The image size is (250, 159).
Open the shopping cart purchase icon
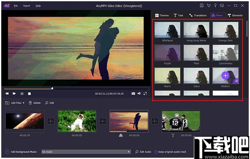coord(209,6)
